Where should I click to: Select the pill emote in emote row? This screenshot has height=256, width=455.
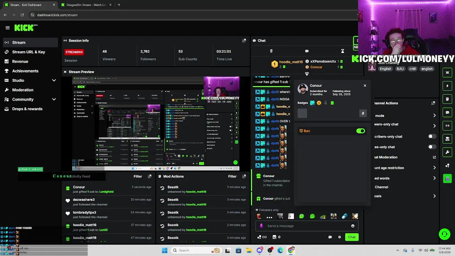(x=344, y=216)
